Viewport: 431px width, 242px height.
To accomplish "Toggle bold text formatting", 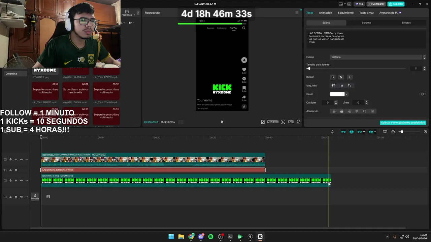I will click(x=333, y=77).
